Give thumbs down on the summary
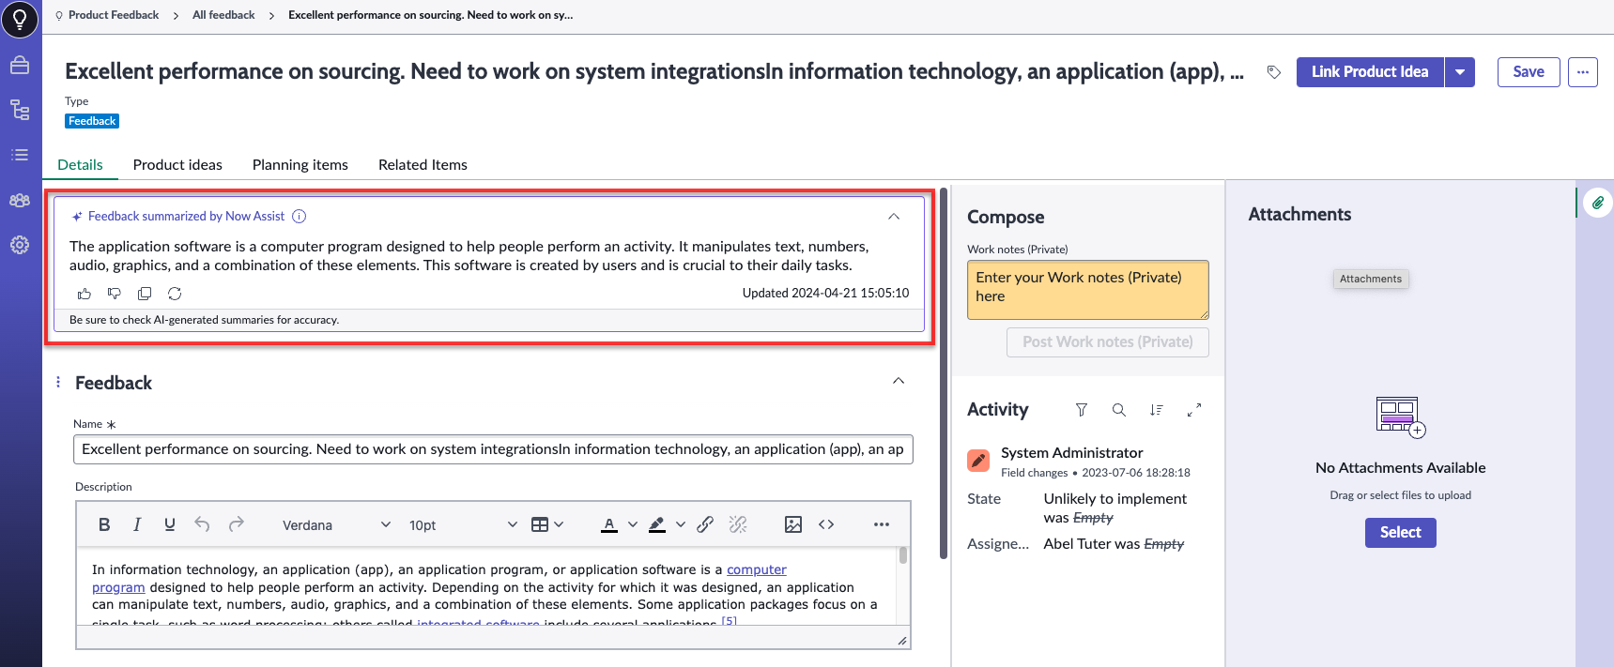The width and height of the screenshot is (1614, 667). pos(115,294)
